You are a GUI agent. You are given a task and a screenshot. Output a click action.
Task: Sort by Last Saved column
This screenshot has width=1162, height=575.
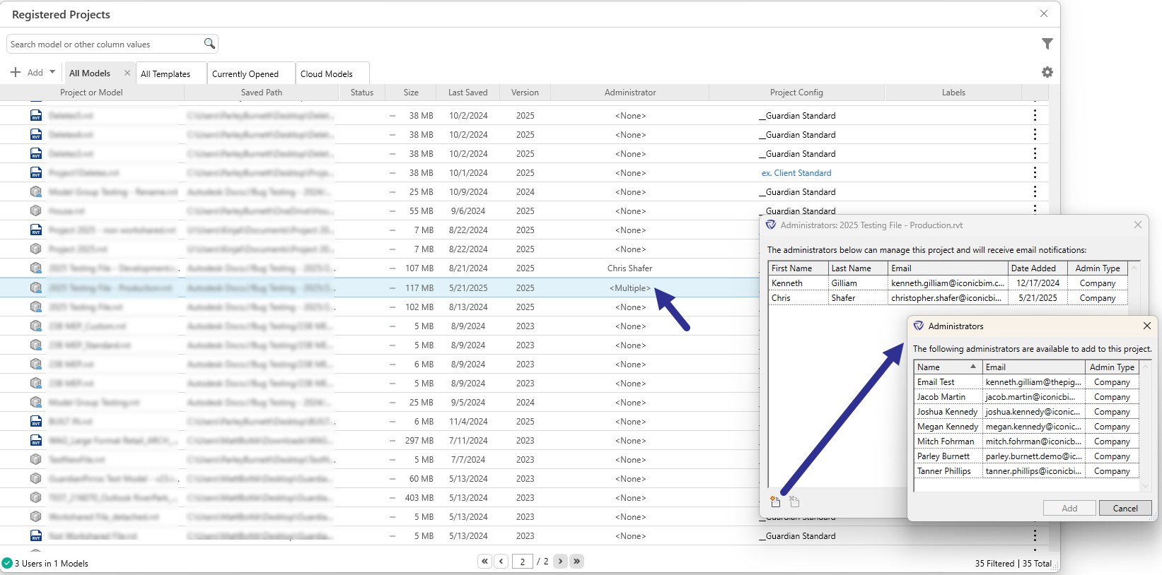coord(467,93)
